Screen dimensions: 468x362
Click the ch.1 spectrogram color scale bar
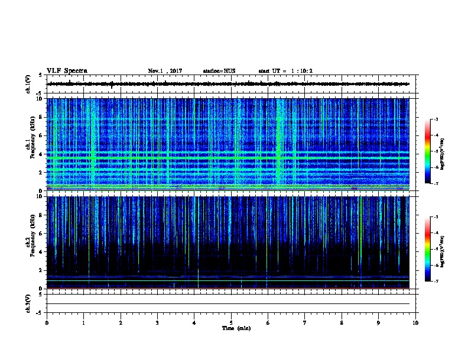click(x=428, y=151)
